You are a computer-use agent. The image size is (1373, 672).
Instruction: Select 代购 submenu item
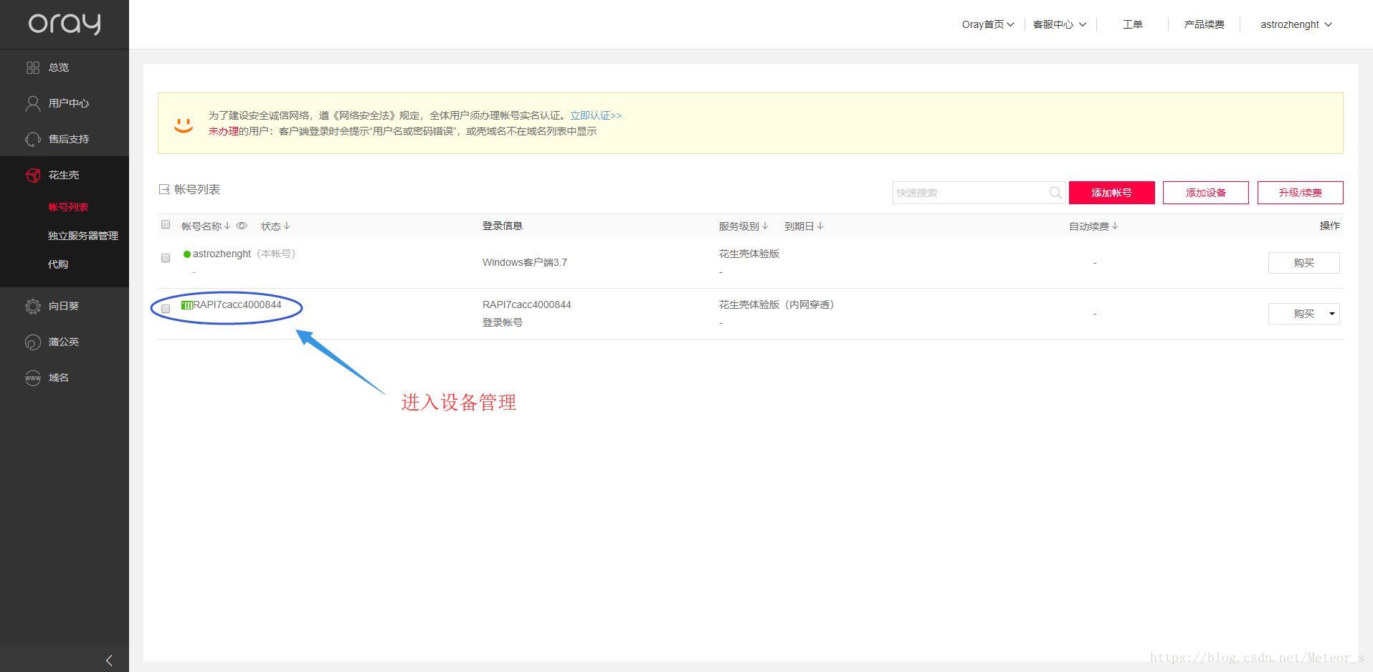point(58,264)
